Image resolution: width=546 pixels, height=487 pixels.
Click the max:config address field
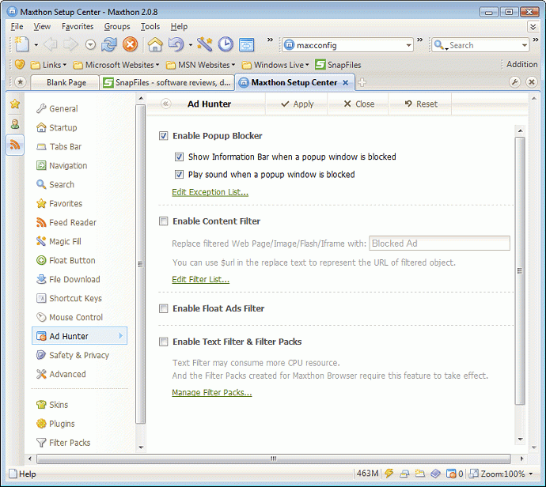tap(348, 45)
